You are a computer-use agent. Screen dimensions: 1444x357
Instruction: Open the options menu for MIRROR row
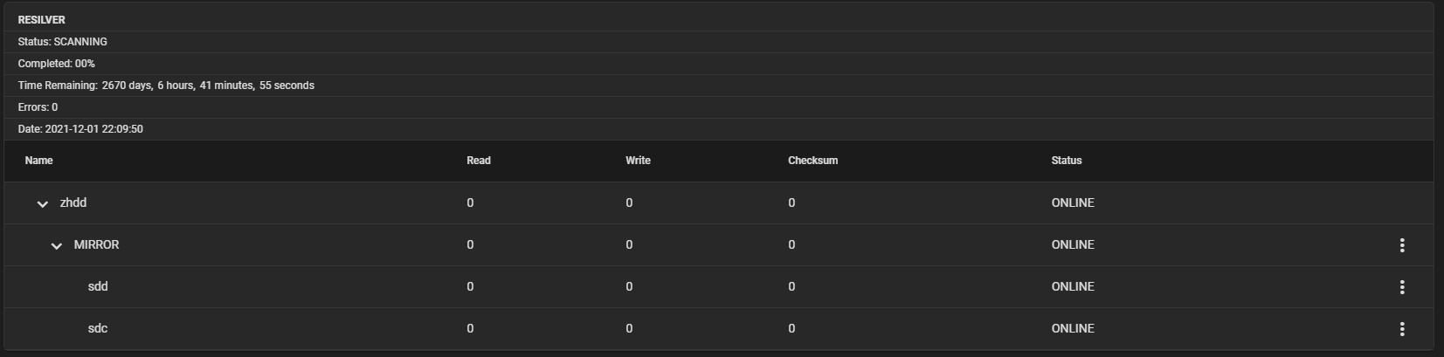pyautogui.click(x=1402, y=245)
